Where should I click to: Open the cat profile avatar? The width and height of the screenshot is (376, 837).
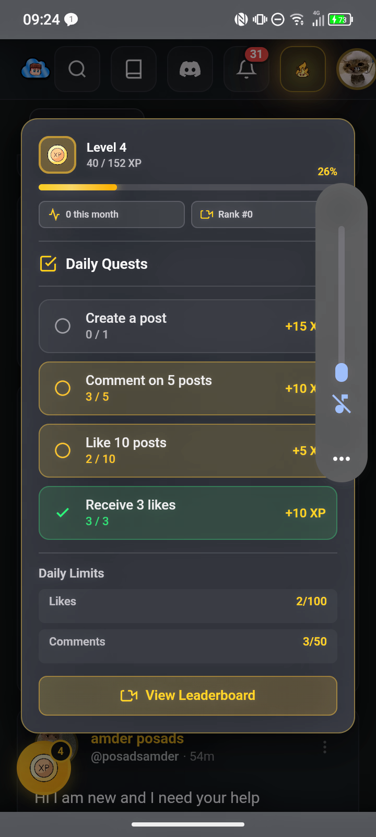click(x=357, y=69)
